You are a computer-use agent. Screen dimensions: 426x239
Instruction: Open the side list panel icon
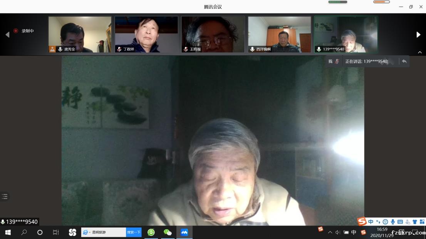5,196
